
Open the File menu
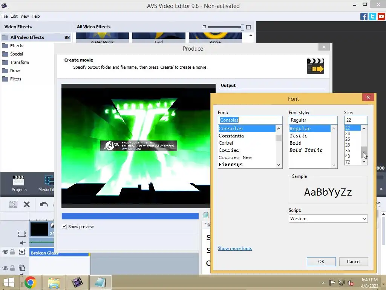click(x=5, y=16)
